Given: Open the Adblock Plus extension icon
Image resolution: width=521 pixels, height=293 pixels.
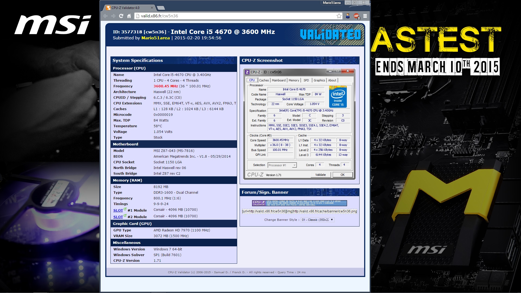Looking at the screenshot, I should point(357,16).
